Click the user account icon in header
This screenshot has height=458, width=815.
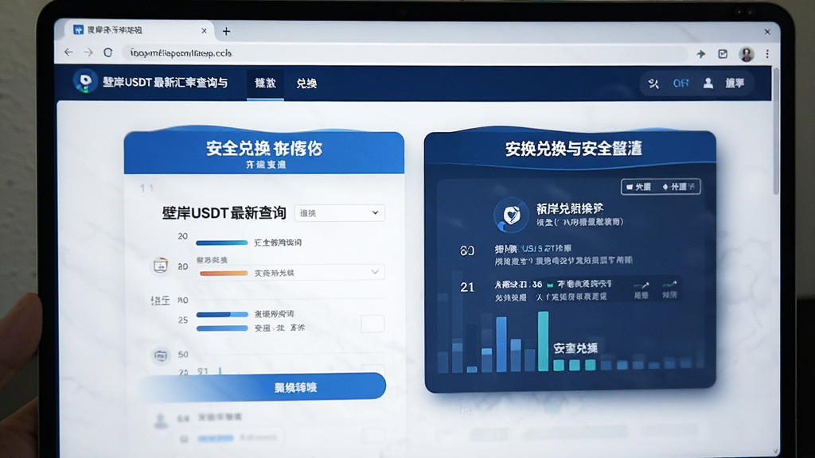(708, 83)
